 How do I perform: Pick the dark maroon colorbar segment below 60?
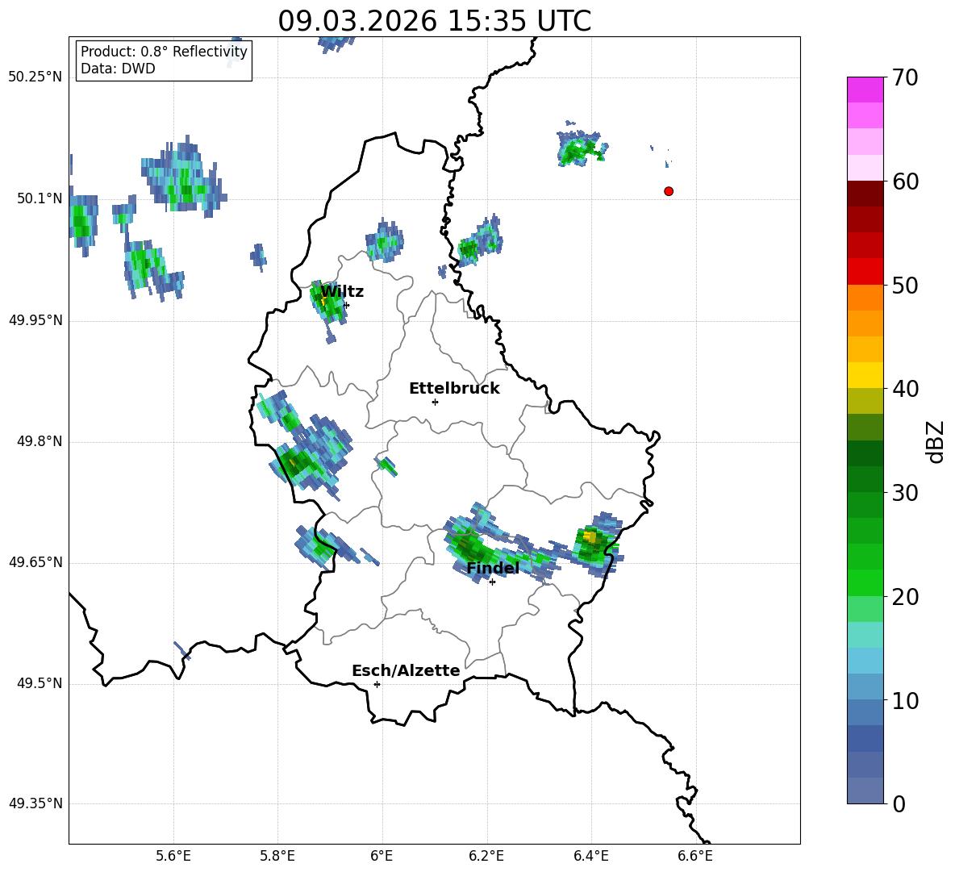pos(865,194)
